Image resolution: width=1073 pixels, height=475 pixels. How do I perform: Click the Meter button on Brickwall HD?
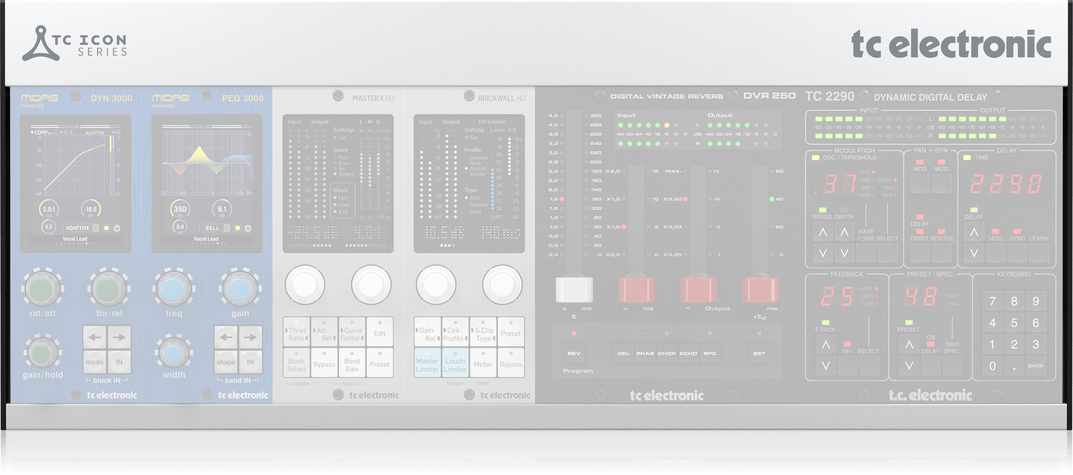pyautogui.click(x=483, y=363)
